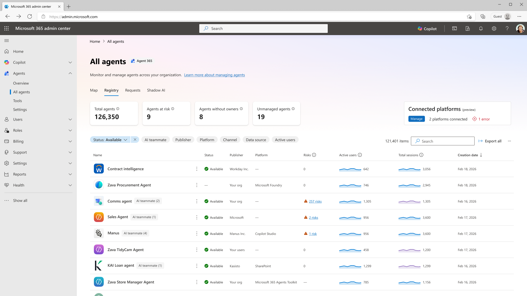The image size is (527, 296).
Task: Click Show all in sidebar
Action: point(20,201)
